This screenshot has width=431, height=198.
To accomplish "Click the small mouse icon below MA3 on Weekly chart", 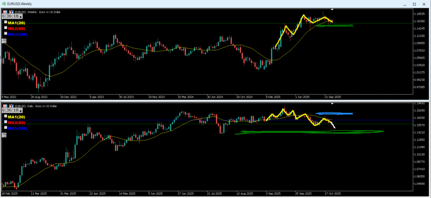I will pos(4,41).
